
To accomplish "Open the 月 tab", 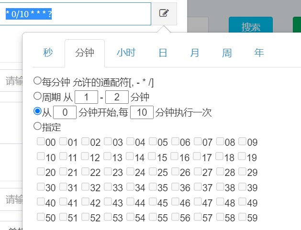I will pyautogui.click(x=194, y=53).
